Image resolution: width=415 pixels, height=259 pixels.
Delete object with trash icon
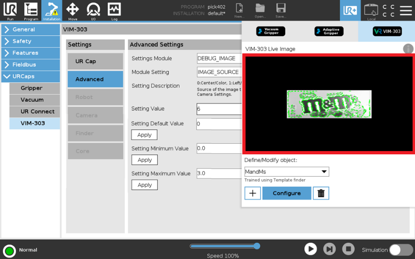click(x=321, y=193)
